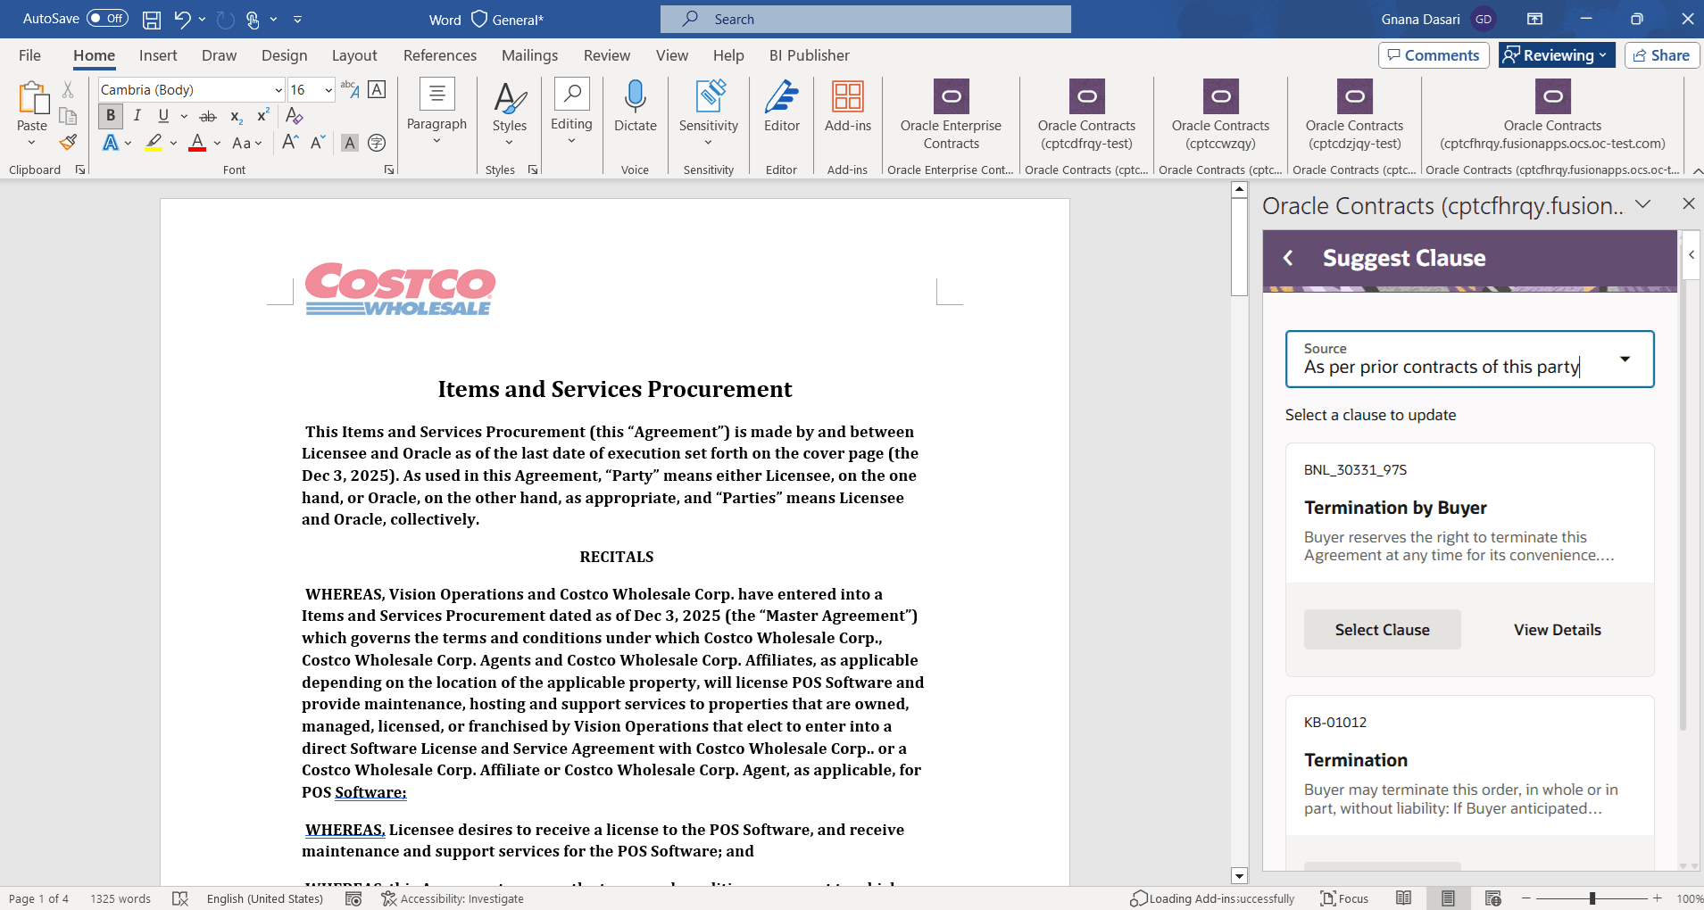Image resolution: width=1704 pixels, height=910 pixels.
Task: Click the Copy icon in Clipboard group
Action: click(x=68, y=116)
